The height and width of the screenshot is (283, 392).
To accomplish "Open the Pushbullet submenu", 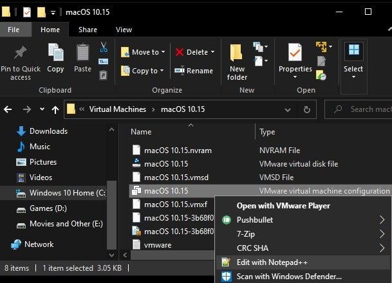I will [303, 220].
